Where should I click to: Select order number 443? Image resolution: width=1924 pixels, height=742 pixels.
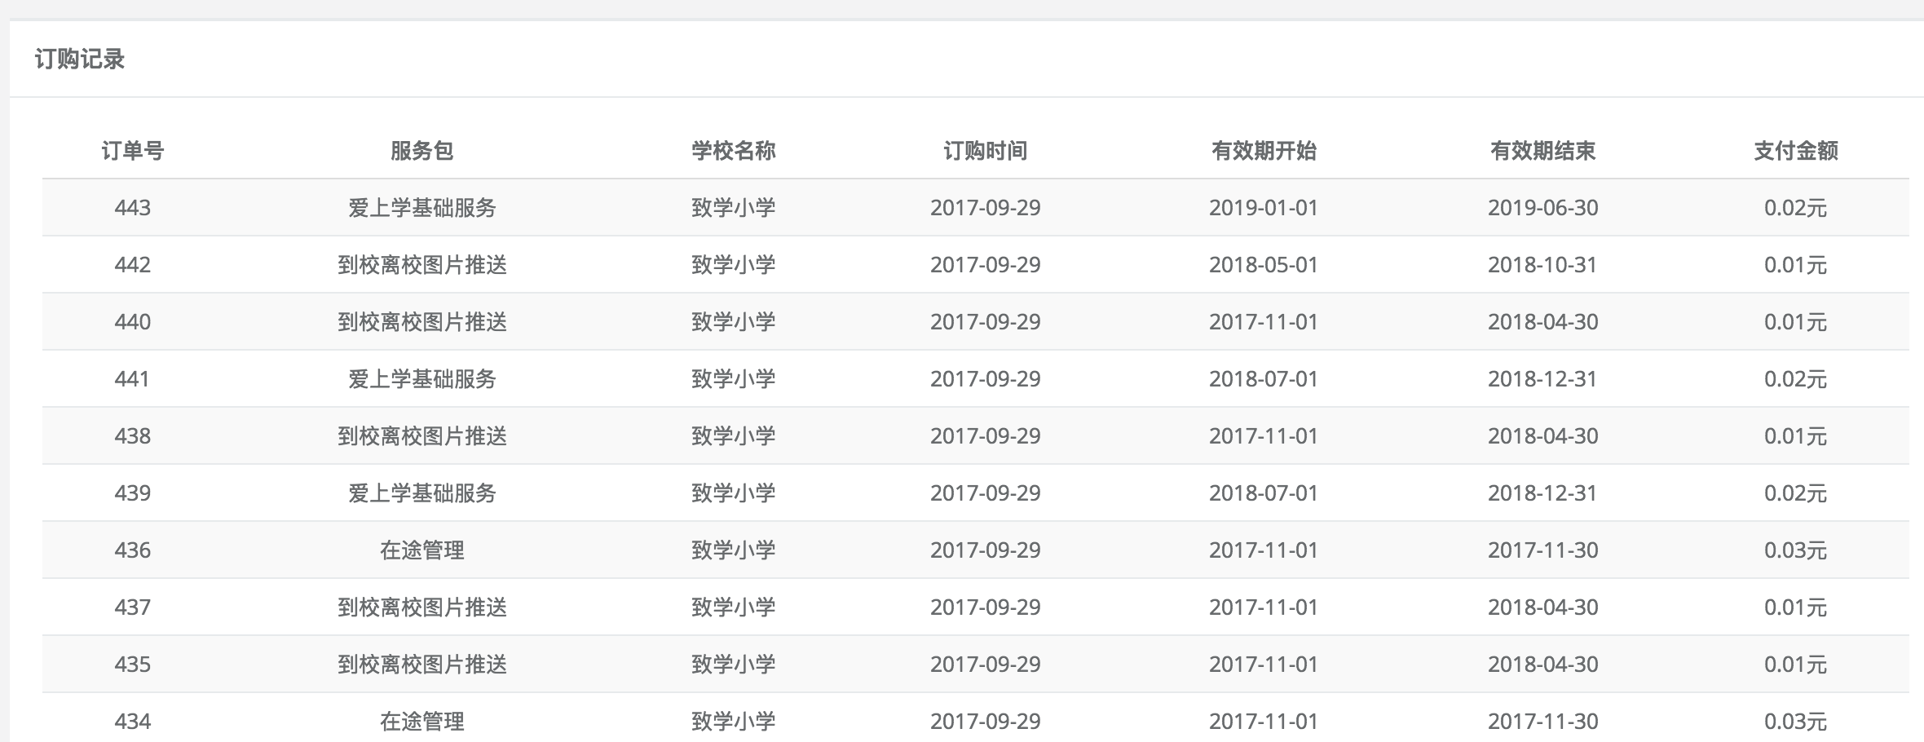click(132, 208)
